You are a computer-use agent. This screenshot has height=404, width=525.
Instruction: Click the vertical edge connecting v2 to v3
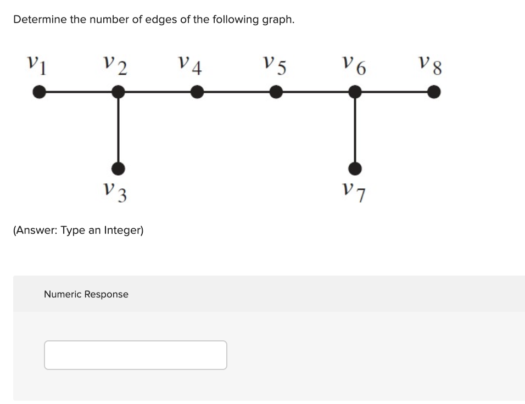coord(118,130)
